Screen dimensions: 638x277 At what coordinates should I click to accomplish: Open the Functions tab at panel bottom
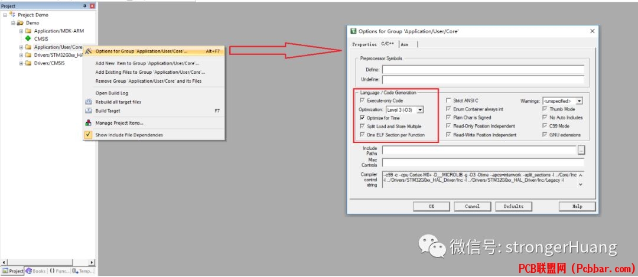coord(60,271)
